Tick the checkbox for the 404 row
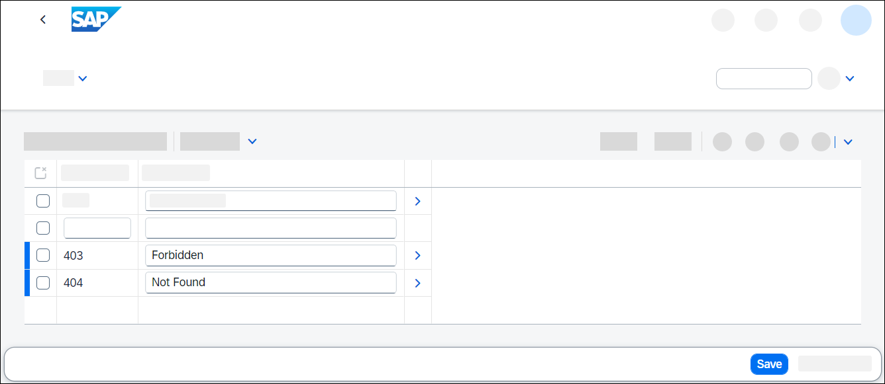This screenshot has height=384, width=885. pos(43,283)
